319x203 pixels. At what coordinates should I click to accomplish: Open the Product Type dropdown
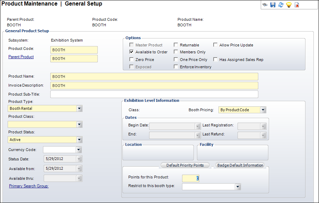point(79,108)
